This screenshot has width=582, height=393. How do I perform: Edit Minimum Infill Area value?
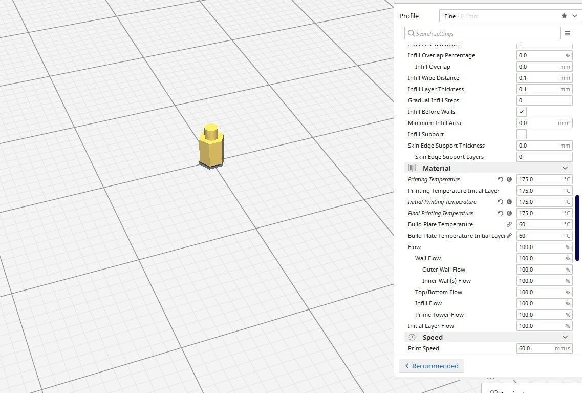(544, 123)
